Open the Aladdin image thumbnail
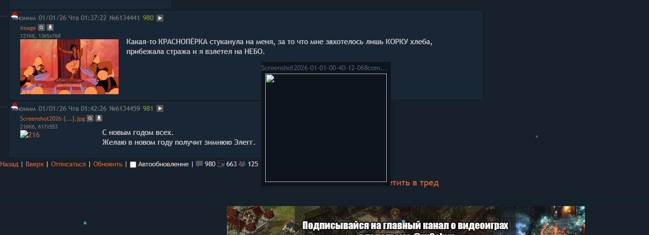The height and width of the screenshot is (235, 649). (69, 67)
